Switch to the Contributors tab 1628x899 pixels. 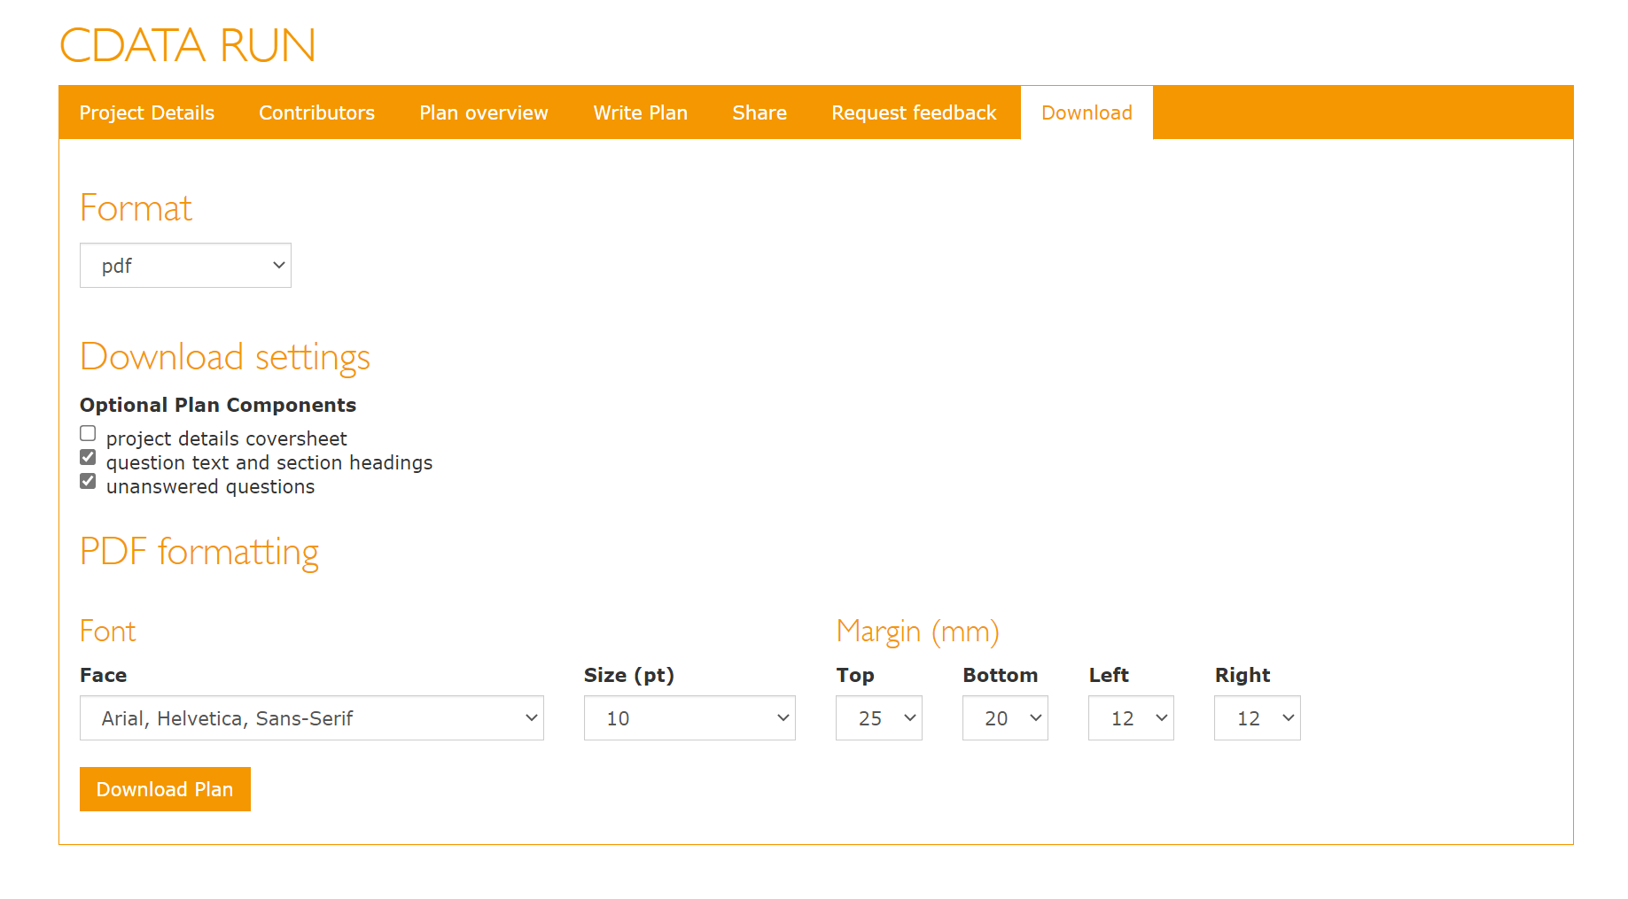click(316, 112)
